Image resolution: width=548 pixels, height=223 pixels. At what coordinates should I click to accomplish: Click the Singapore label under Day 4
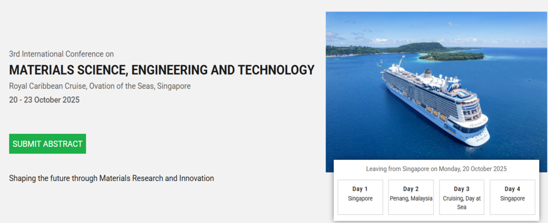[512, 198]
